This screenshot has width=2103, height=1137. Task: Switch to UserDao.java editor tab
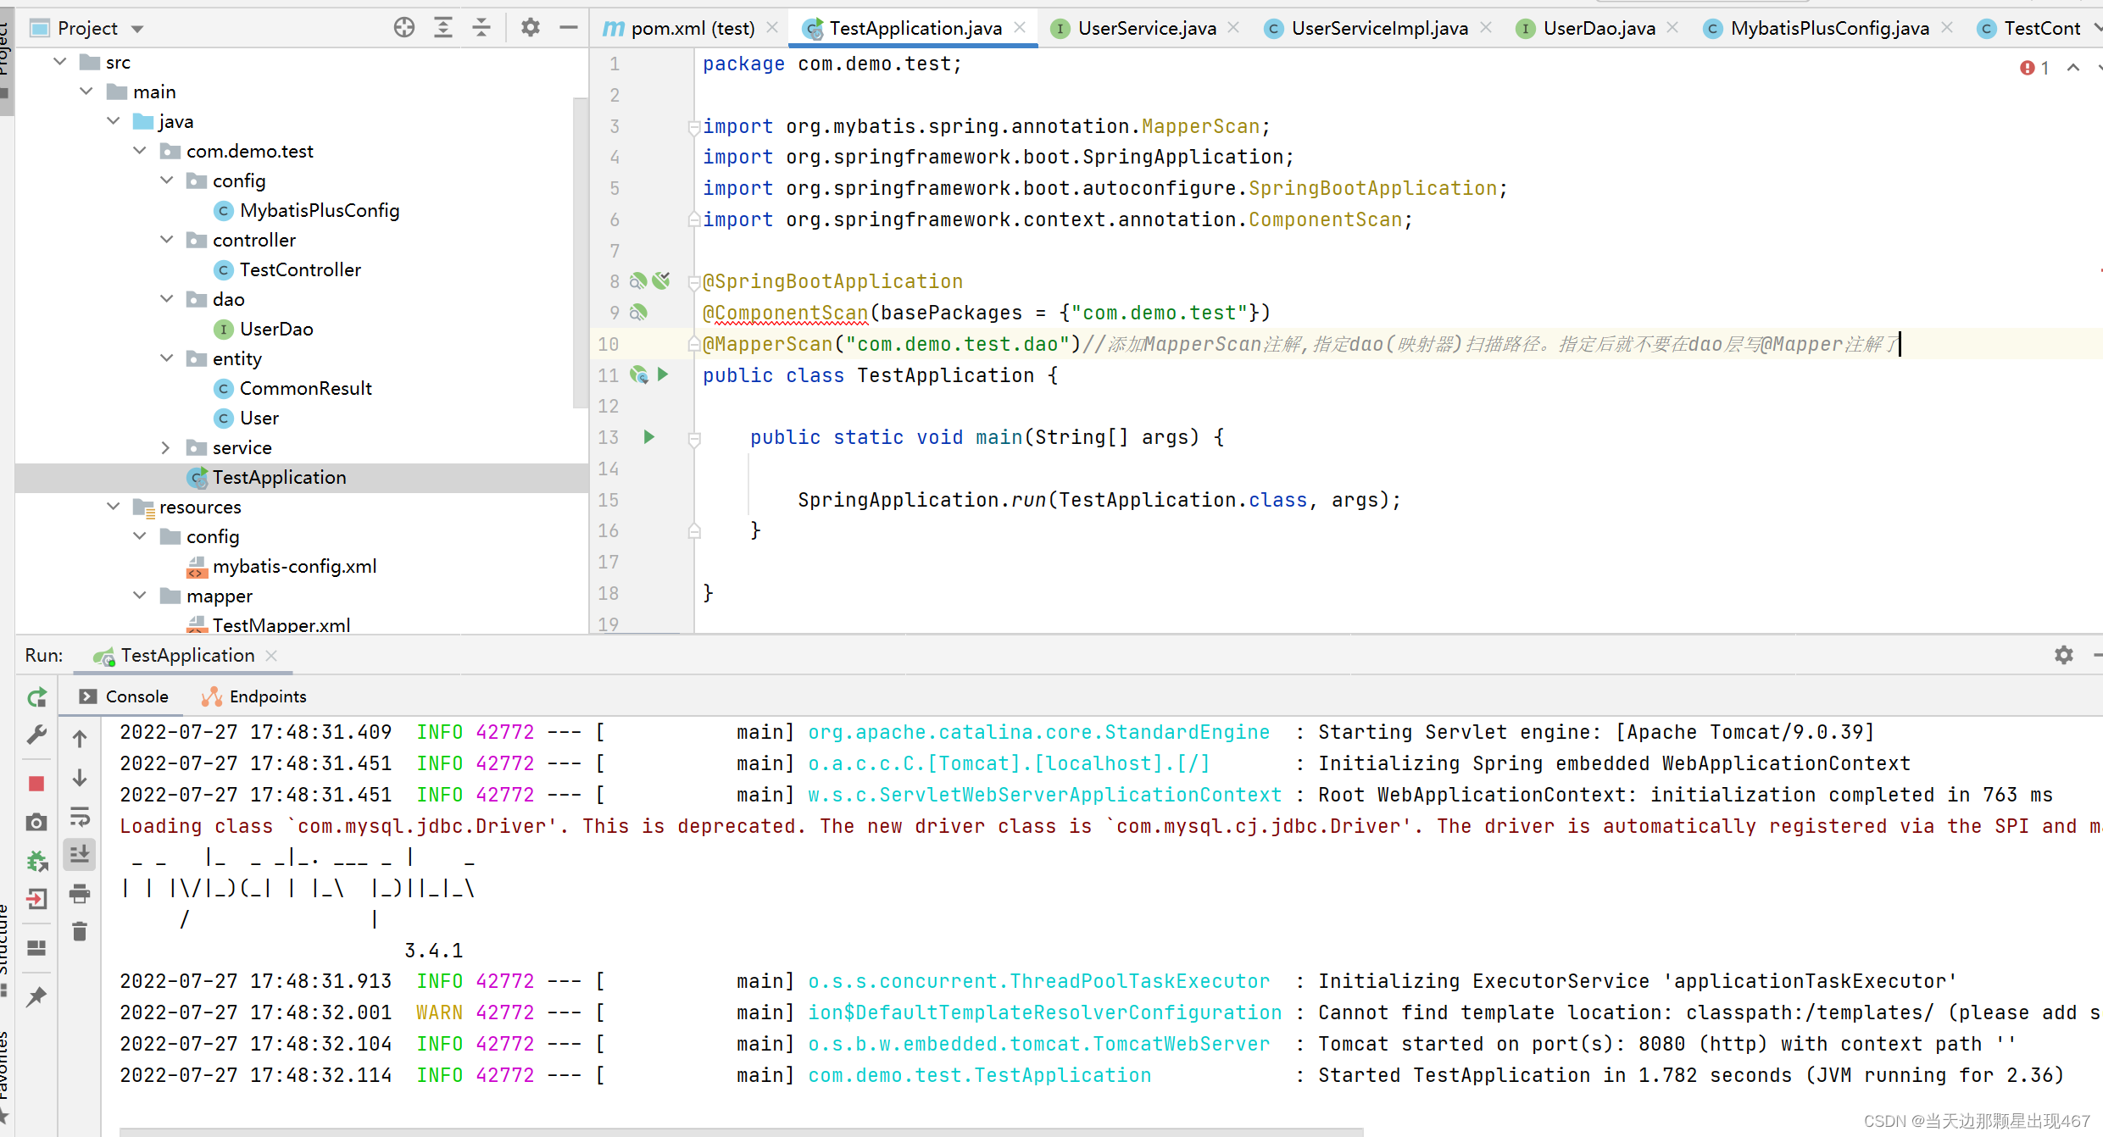point(1598,29)
